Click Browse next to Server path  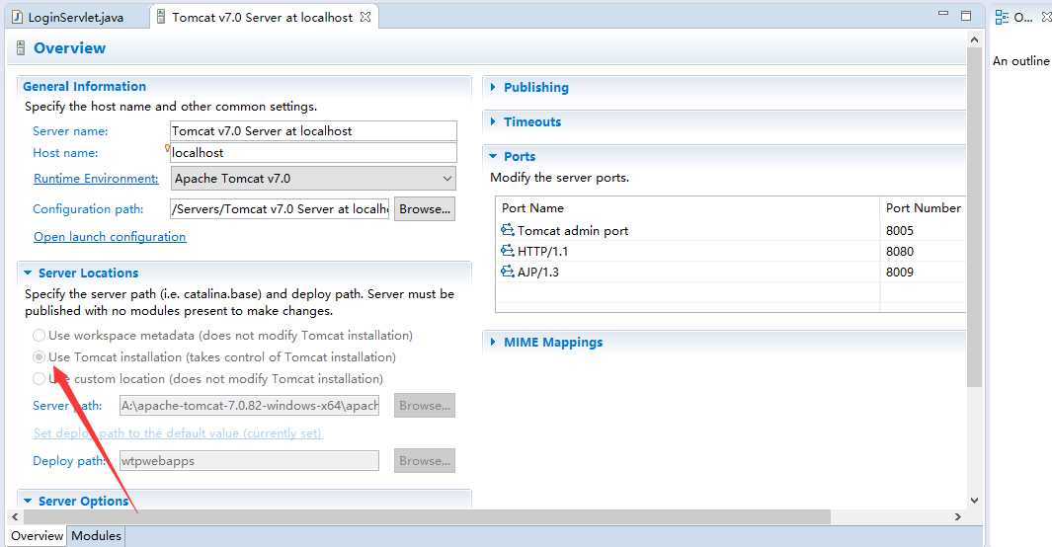pyautogui.click(x=425, y=406)
